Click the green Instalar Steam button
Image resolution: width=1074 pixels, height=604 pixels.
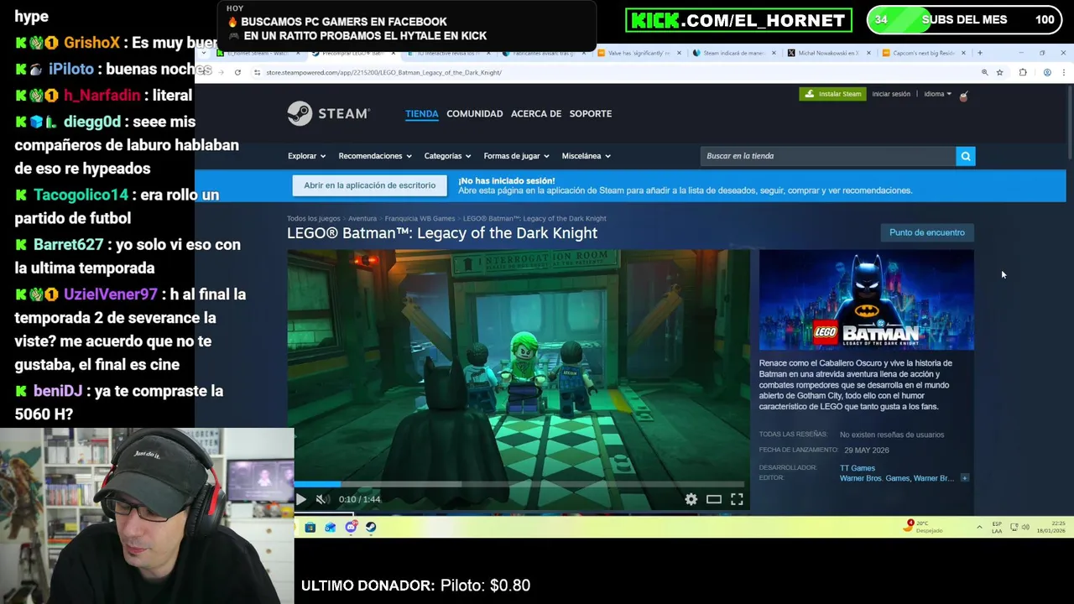[x=833, y=94]
